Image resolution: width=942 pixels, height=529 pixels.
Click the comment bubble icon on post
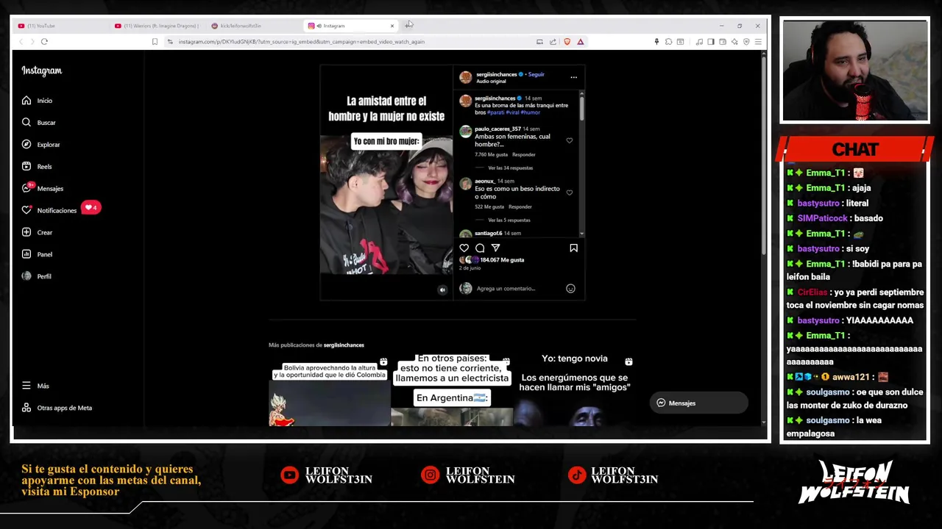pos(480,248)
